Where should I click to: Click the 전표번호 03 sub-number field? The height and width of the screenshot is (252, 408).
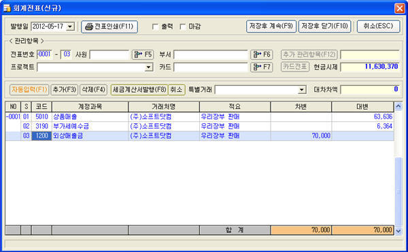point(66,54)
